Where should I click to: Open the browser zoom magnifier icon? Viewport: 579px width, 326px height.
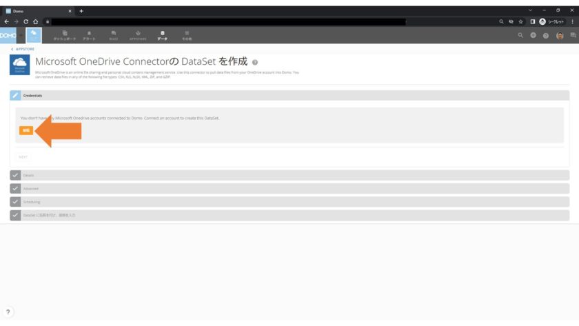pyautogui.click(x=501, y=22)
